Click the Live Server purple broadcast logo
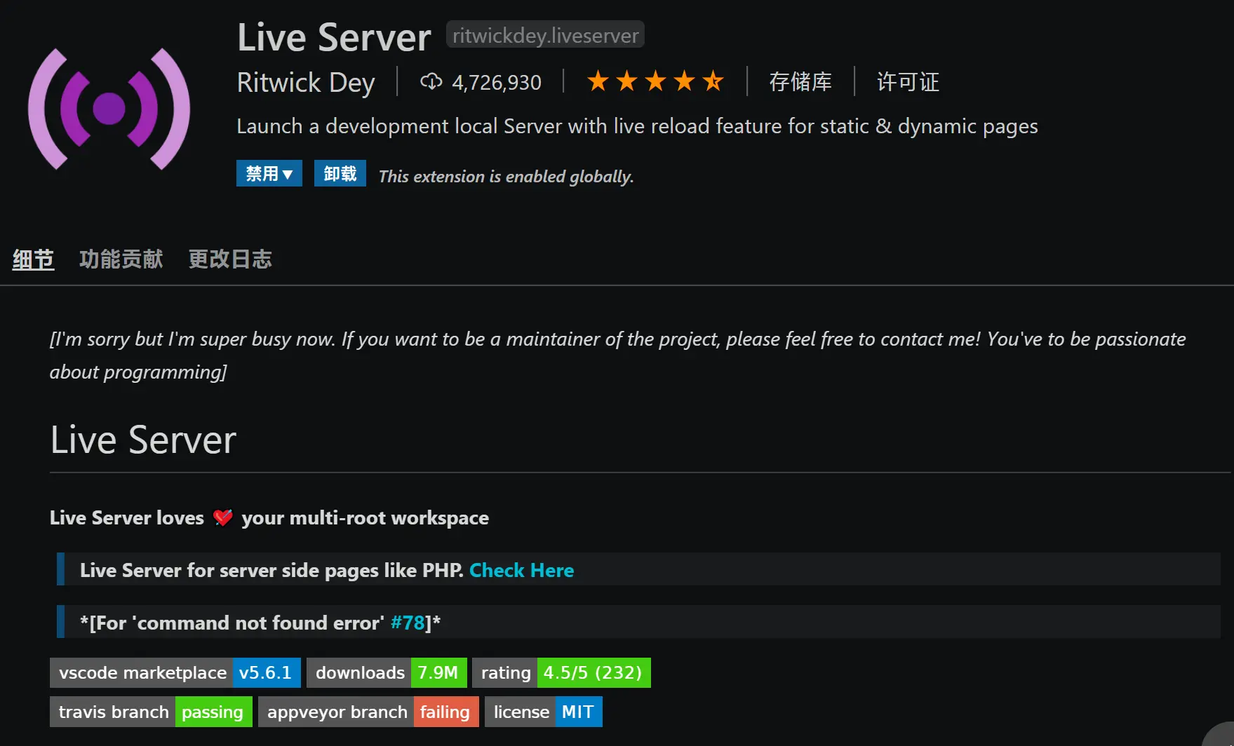The height and width of the screenshot is (746, 1234). point(109,109)
